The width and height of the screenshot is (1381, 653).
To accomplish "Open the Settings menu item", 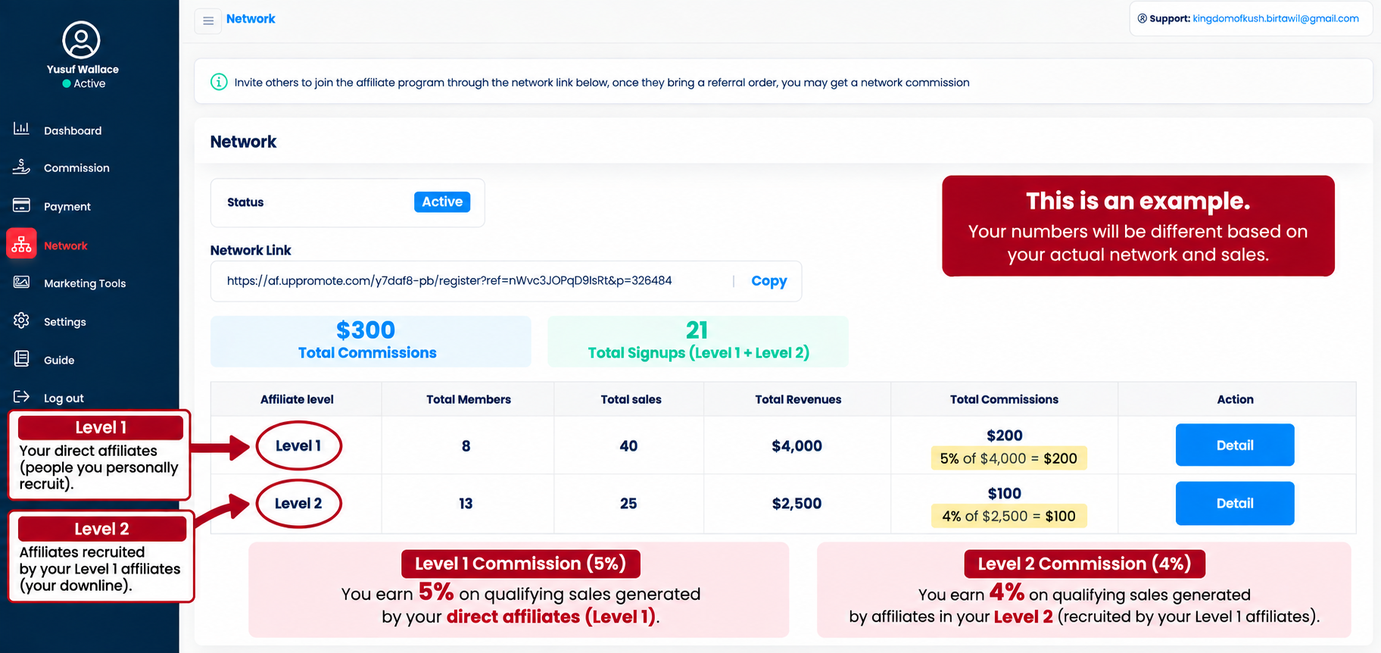I will 65,322.
